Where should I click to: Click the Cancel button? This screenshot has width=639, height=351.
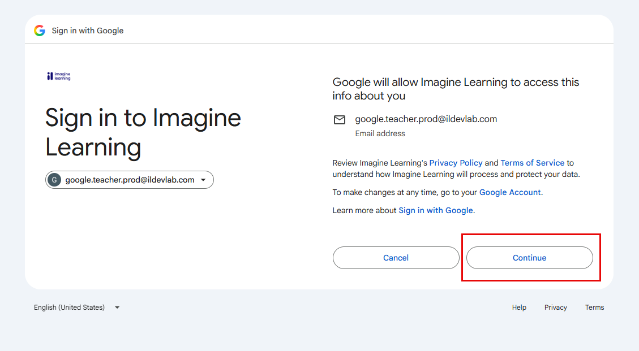[x=396, y=258]
